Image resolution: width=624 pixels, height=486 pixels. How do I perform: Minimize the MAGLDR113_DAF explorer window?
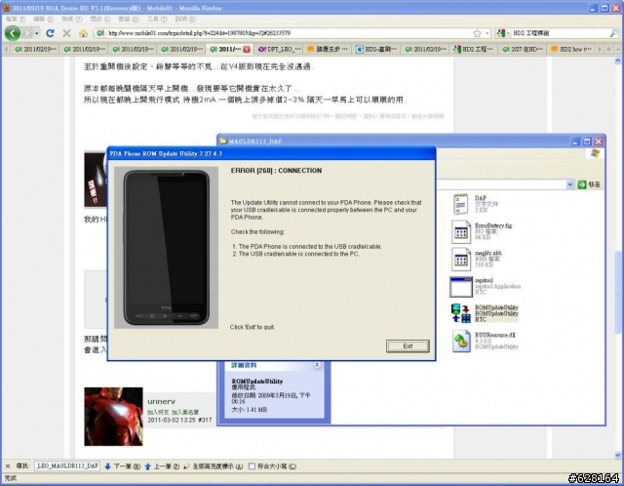tap(575, 142)
